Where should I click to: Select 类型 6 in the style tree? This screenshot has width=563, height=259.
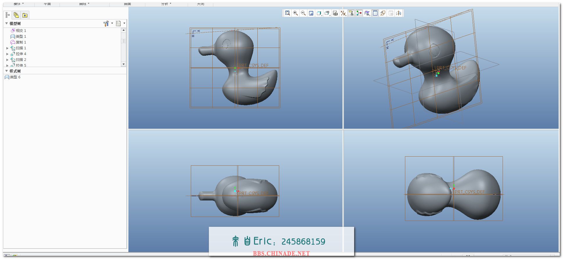click(15, 77)
